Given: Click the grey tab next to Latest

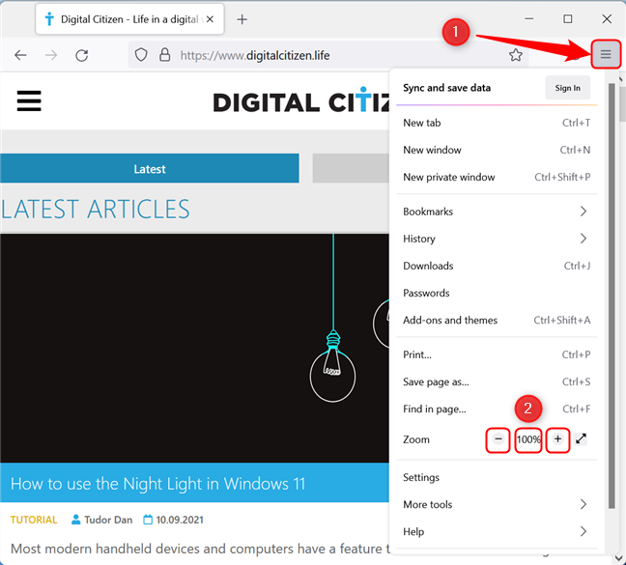Looking at the screenshot, I should tap(351, 168).
